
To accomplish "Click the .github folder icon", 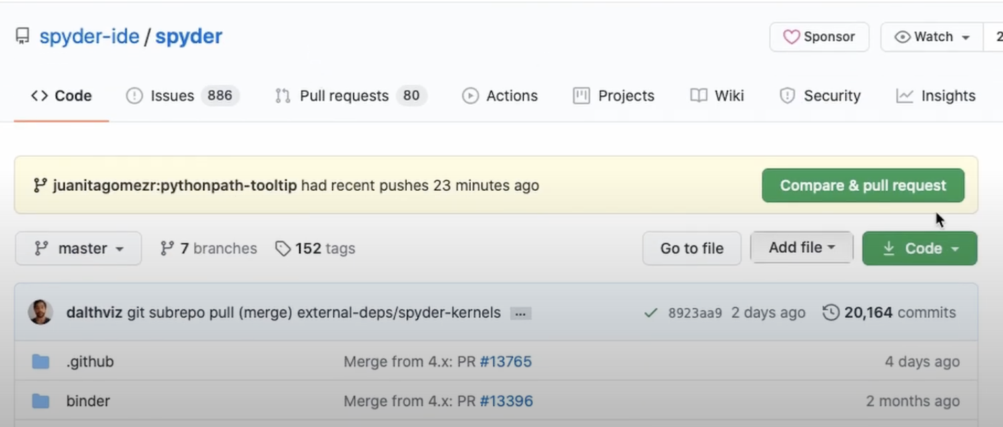I will [x=41, y=362].
